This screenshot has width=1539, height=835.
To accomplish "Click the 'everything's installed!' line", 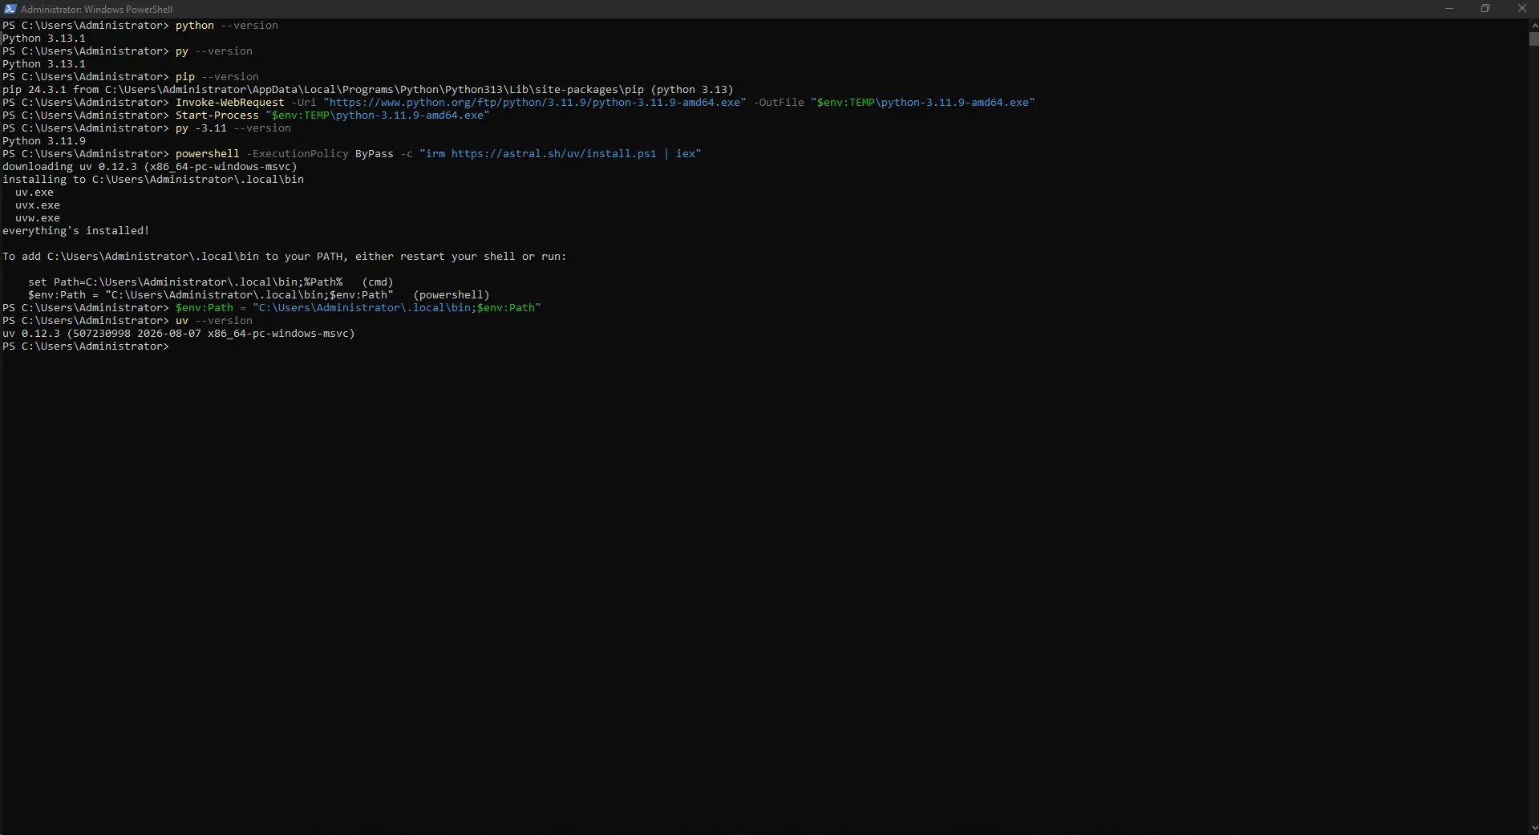I will tap(76, 231).
